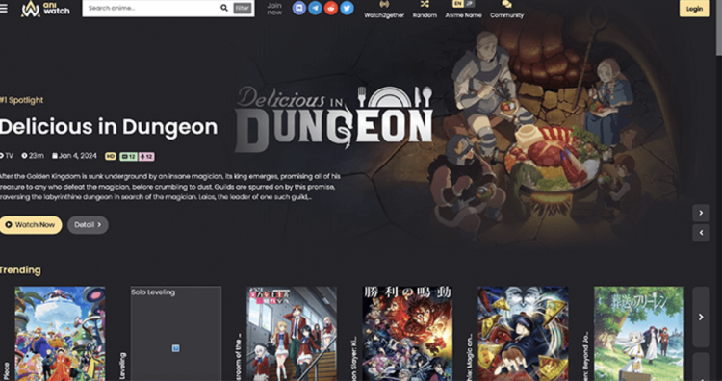Click Watch Now for Delicious in Dungeon
Image resolution: width=722 pixels, height=381 pixels.
pyautogui.click(x=31, y=225)
